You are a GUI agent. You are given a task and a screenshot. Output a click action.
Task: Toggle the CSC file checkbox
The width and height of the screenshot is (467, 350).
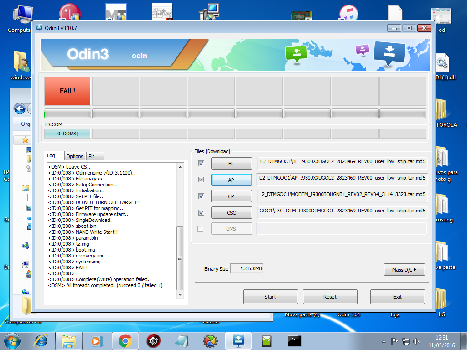point(201,212)
